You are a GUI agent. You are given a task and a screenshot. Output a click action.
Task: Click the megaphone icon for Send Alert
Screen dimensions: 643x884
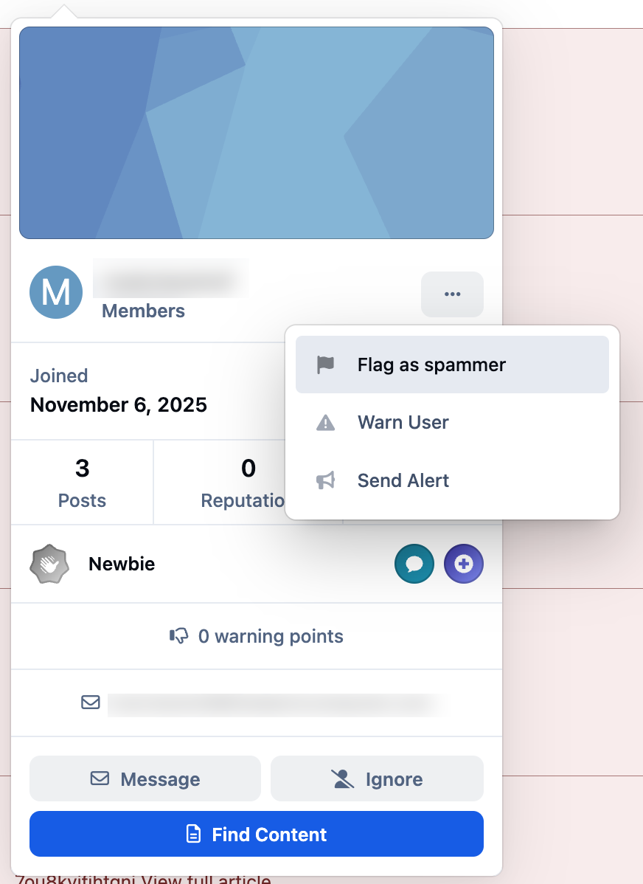pyautogui.click(x=325, y=480)
